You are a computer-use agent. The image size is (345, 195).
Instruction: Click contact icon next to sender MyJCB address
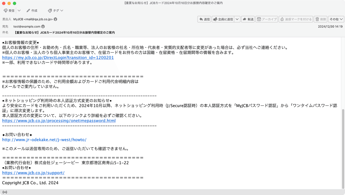point(55,19)
